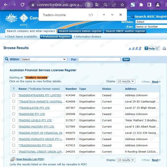Go to previous find match arrow
Screen dimensions: 167x167
104,15
